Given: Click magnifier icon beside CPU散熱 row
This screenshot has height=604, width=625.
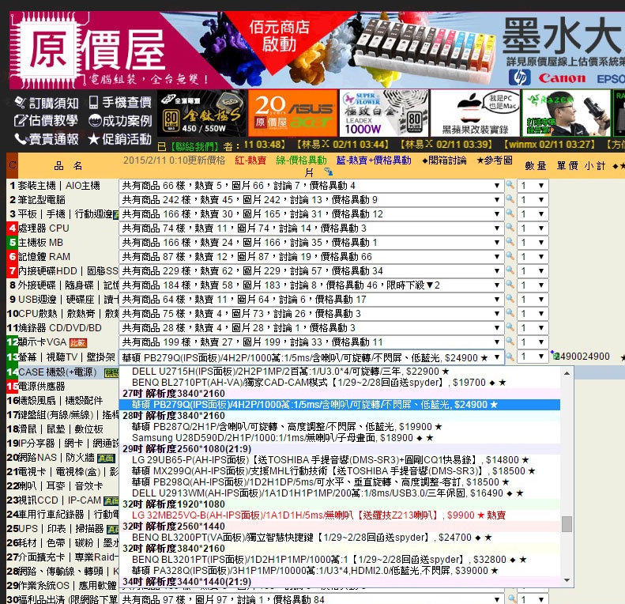Looking at the screenshot, I should click(510, 313).
